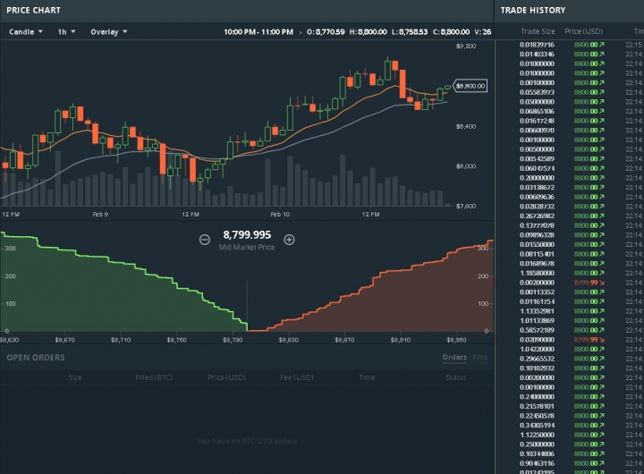Switch to the Fills tab
This screenshot has width=644, height=474.
coord(479,358)
